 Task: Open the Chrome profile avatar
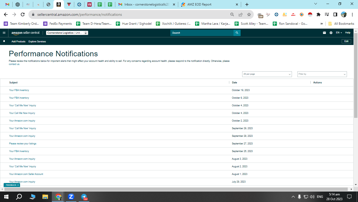(x=344, y=14)
